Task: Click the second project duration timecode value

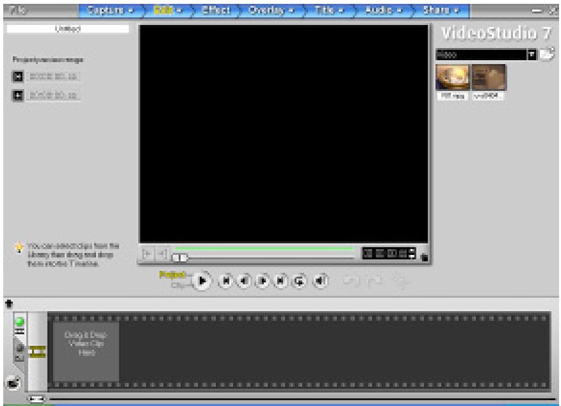Action: pos(53,95)
